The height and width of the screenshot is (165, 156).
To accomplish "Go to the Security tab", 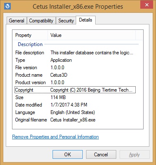I will tap(66, 21).
